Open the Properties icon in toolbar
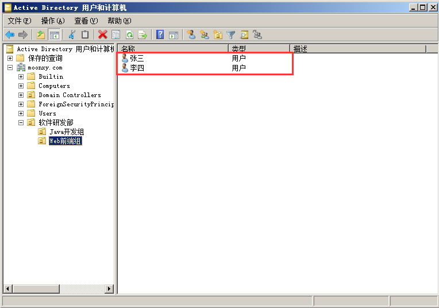This screenshot has width=439, height=308. 115,35
